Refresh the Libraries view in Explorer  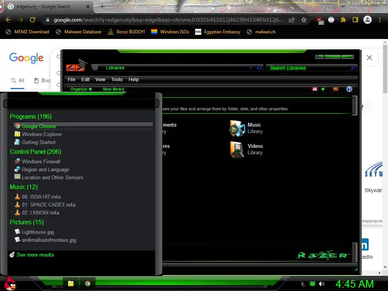259,68
